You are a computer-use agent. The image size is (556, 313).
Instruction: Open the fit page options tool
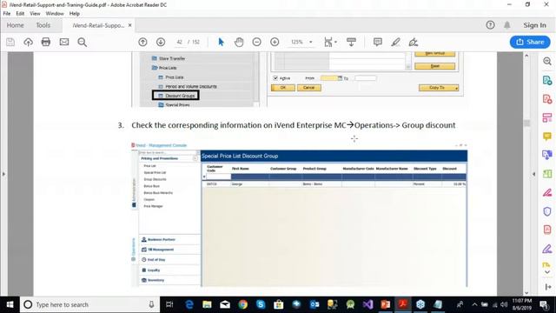(x=330, y=42)
